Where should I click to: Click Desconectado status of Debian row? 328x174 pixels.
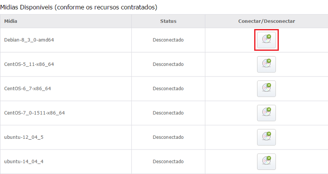coord(168,40)
